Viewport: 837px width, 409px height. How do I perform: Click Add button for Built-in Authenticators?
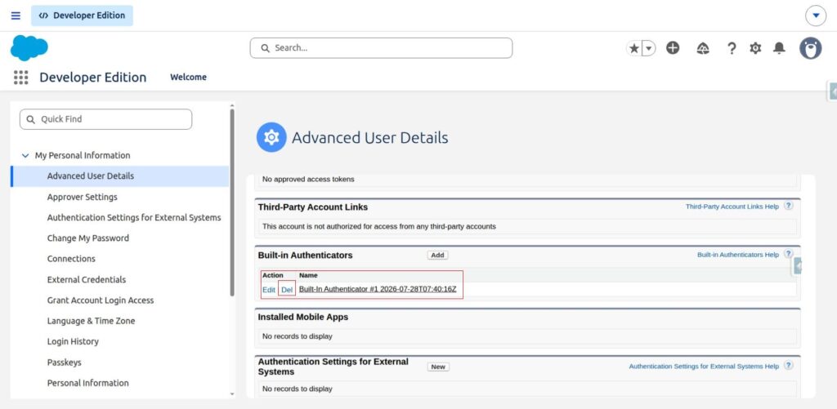tap(438, 256)
